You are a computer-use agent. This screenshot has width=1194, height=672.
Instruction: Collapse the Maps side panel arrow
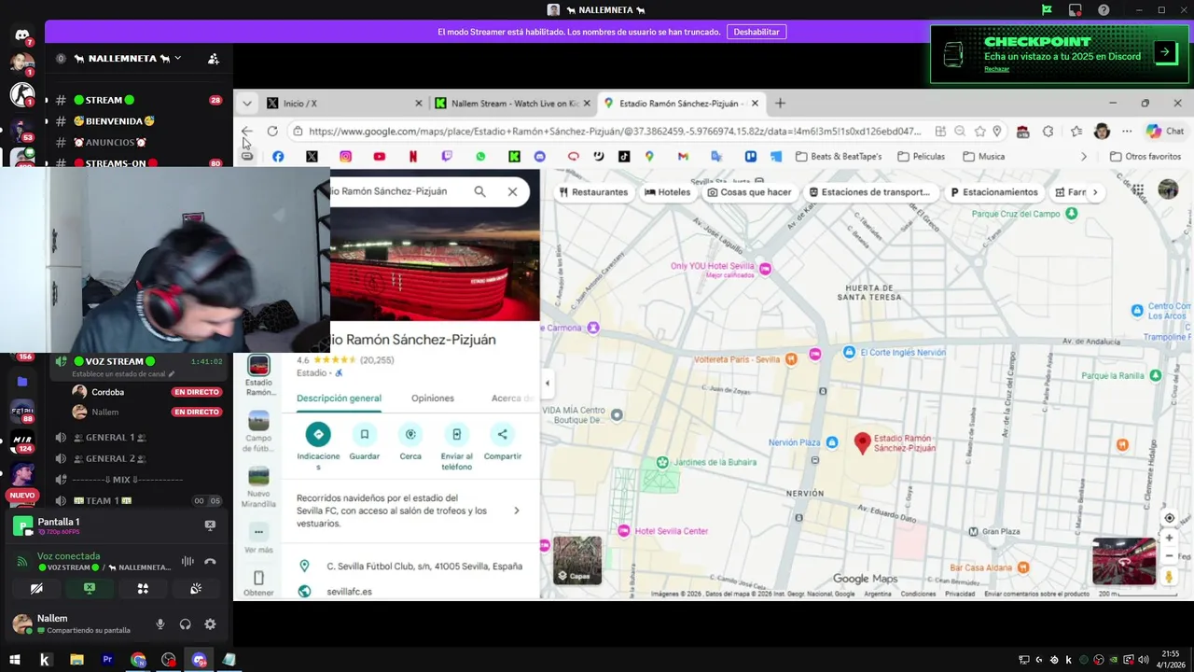point(547,384)
